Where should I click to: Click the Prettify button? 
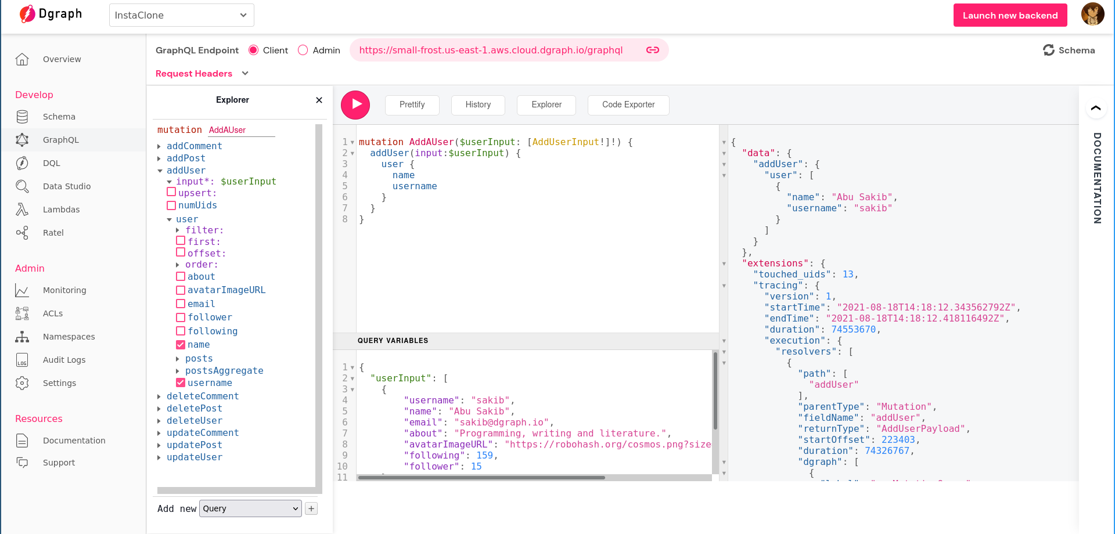(x=412, y=105)
